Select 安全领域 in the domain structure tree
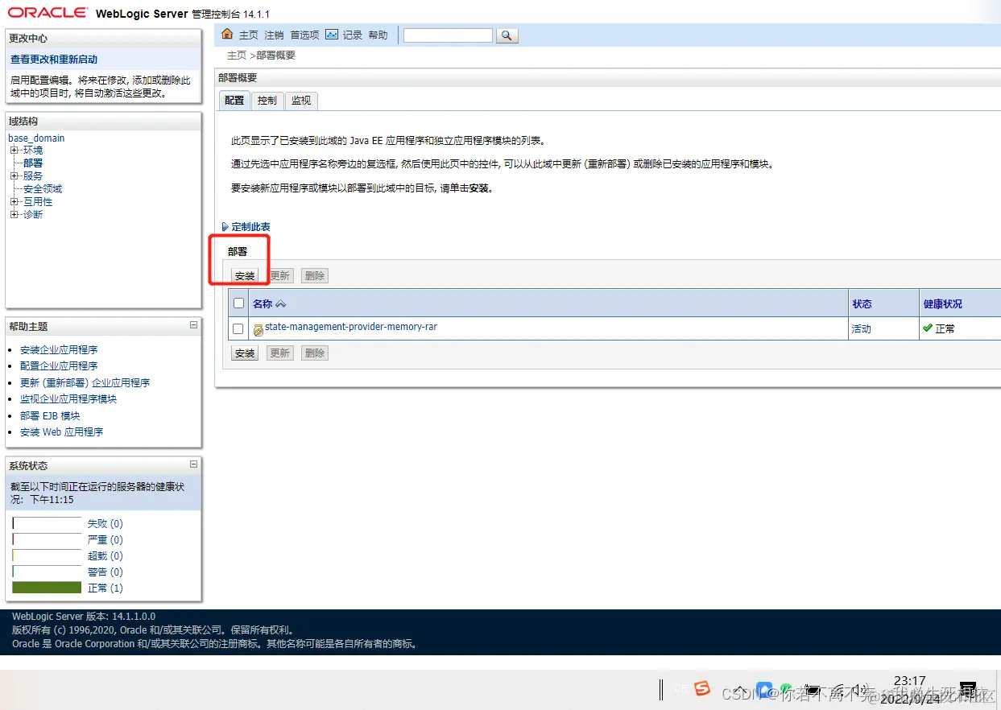1001x710 pixels. pyautogui.click(x=43, y=189)
